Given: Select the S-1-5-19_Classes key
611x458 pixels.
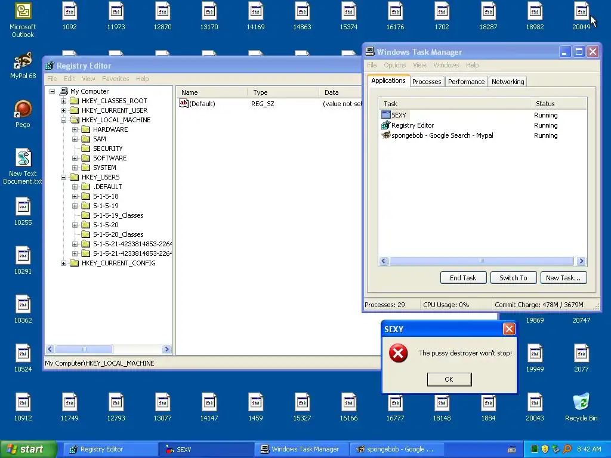Looking at the screenshot, I should coord(118,215).
